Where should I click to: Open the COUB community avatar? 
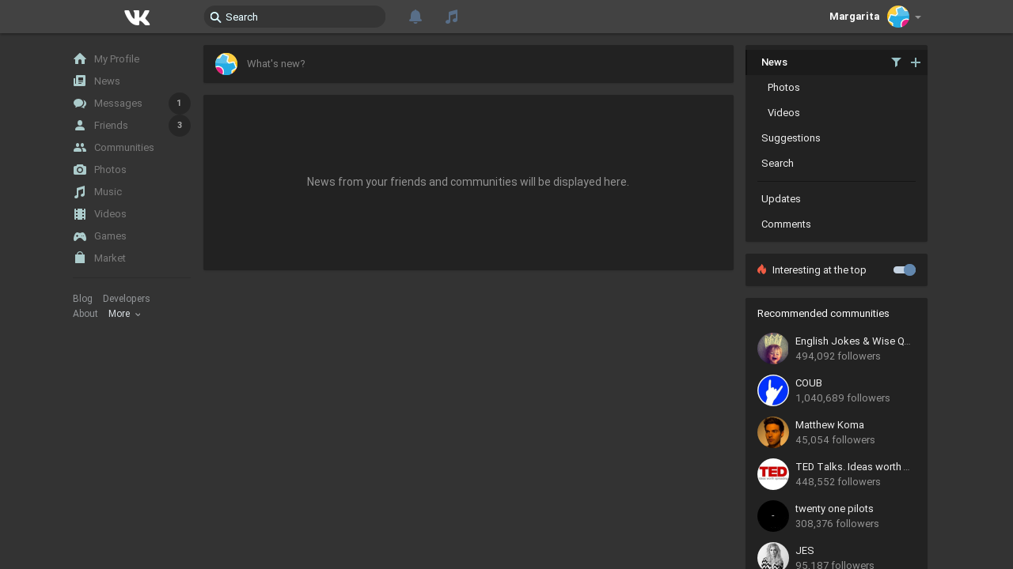coord(773,390)
